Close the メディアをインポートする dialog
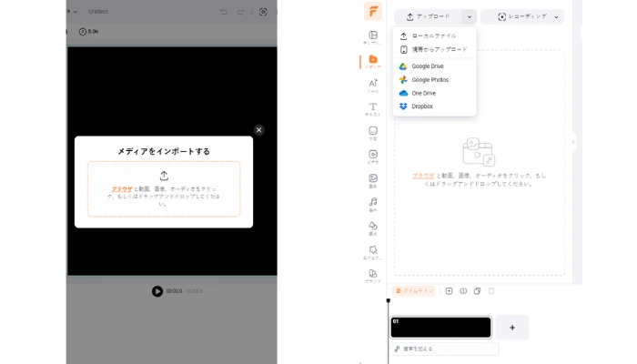The width and height of the screenshot is (637, 364). 258,130
